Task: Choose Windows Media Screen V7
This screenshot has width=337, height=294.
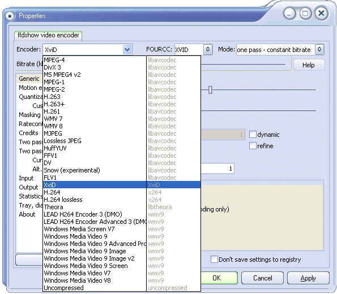Action: pos(122,229)
